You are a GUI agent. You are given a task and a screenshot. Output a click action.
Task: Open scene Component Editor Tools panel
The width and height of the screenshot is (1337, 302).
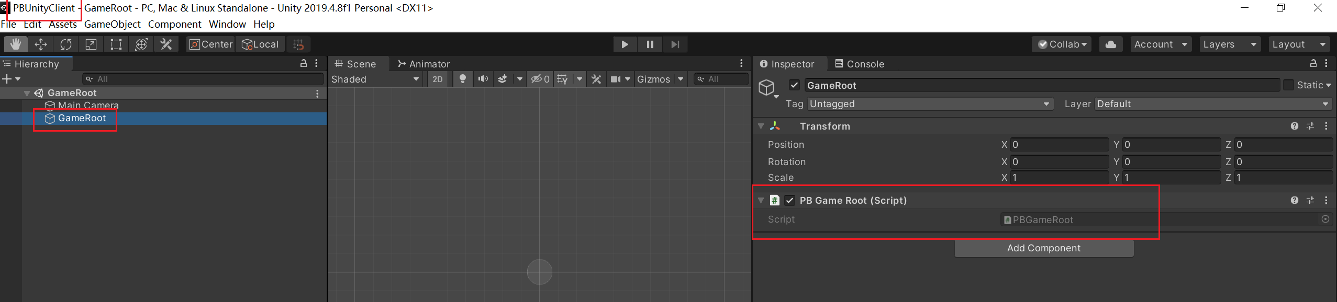pyautogui.click(x=596, y=79)
